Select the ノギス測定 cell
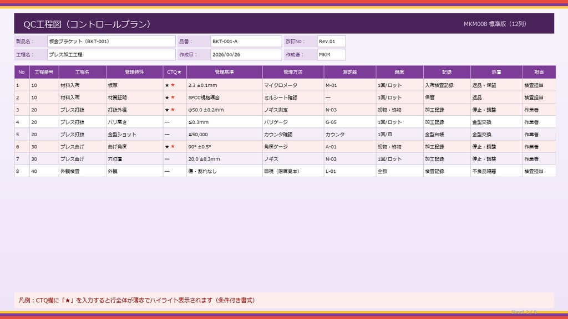This screenshot has width=568, height=319. [293, 110]
